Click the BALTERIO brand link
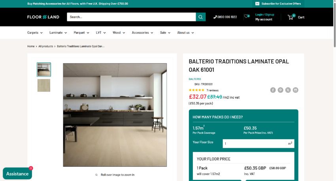This screenshot has height=181, width=336. pos(195,79)
